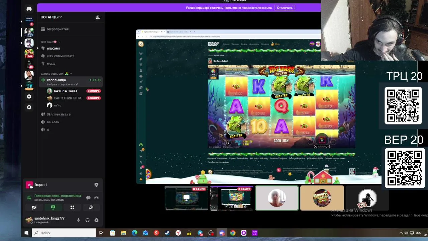
Task: Collapse TEXT CHAT category
Action: (x=50, y=42)
